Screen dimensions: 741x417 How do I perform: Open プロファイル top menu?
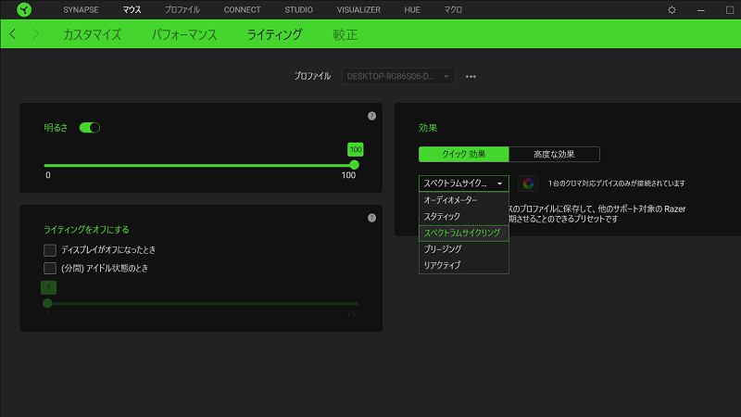pos(182,10)
